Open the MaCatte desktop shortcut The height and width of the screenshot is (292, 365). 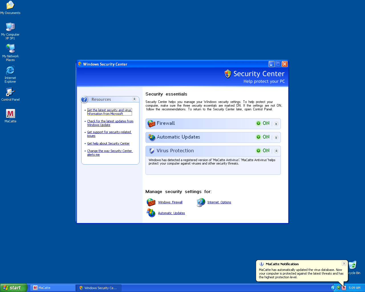[11, 114]
